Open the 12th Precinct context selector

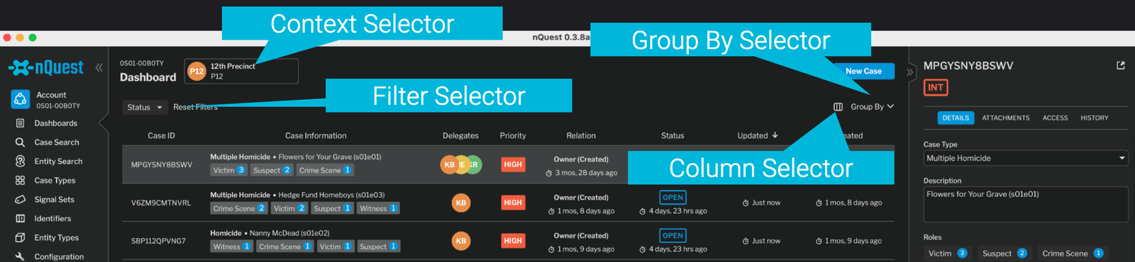click(241, 71)
